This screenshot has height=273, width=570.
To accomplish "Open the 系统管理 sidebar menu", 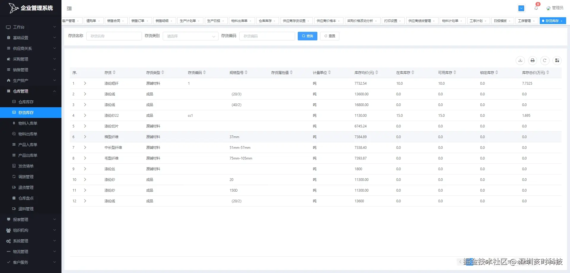I will click(x=31, y=241).
